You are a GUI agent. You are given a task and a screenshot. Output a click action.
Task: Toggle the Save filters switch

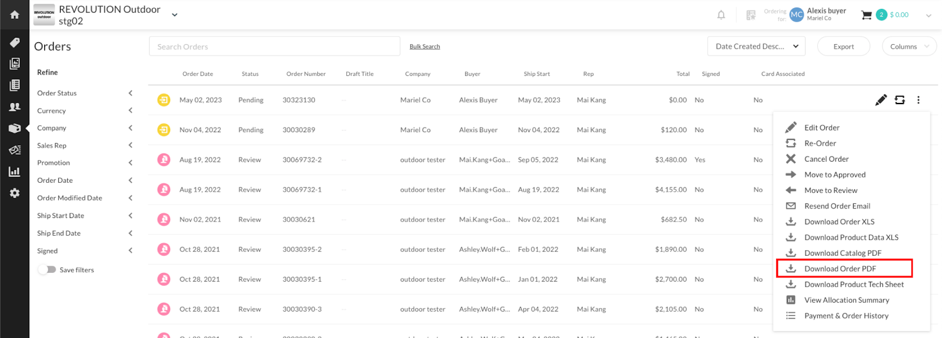point(47,270)
